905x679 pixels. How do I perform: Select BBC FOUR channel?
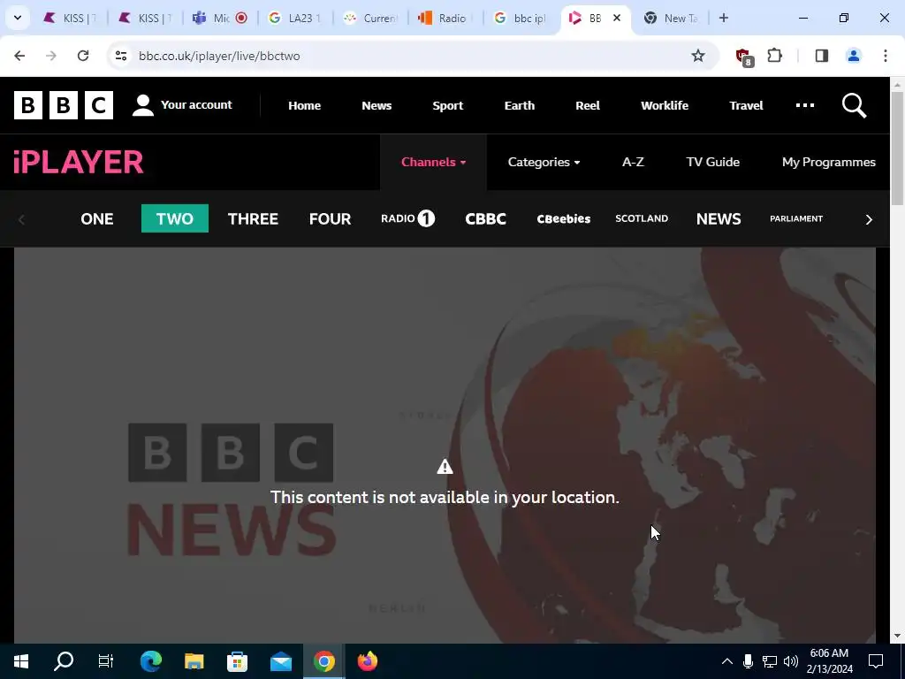pyautogui.click(x=331, y=219)
